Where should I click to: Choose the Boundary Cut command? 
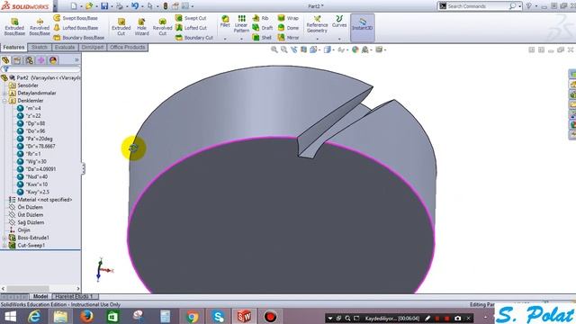tap(194, 38)
